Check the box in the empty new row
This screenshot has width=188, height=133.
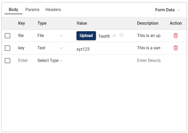click(8, 61)
